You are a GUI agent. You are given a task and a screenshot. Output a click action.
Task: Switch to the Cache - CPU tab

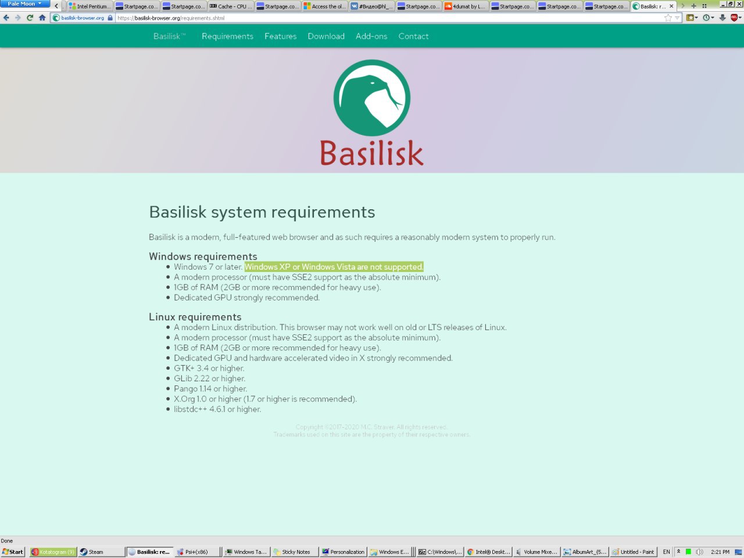pyautogui.click(x=231, y=6)
